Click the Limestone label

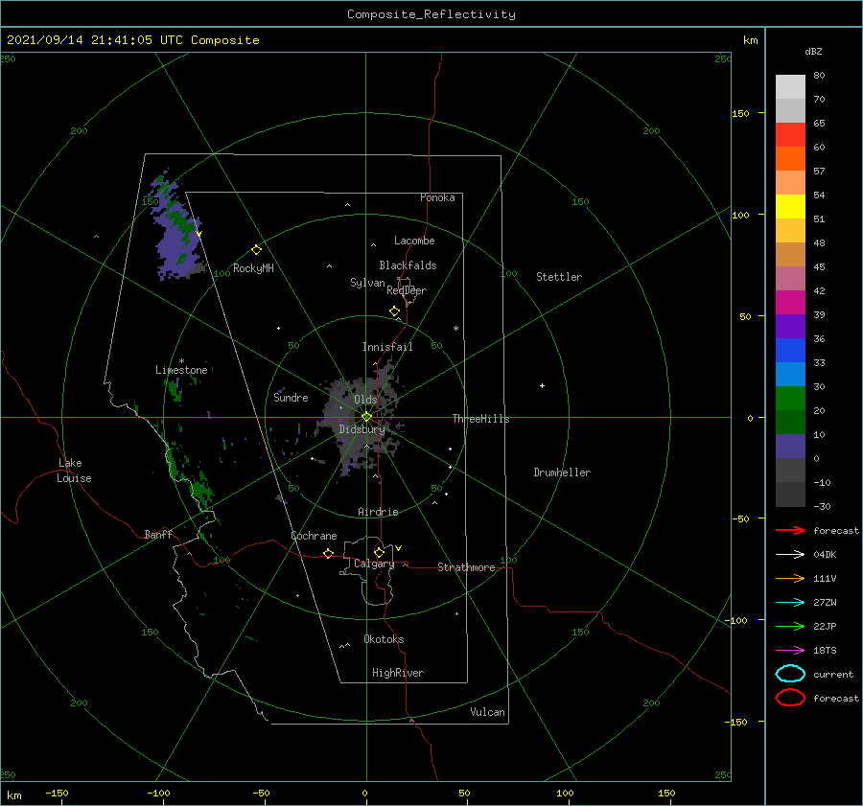(181, 370)
